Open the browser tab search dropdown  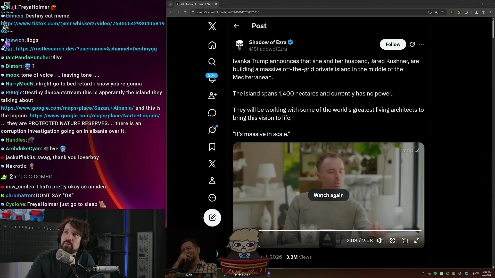pyautogui.click(x=170, y=4)
